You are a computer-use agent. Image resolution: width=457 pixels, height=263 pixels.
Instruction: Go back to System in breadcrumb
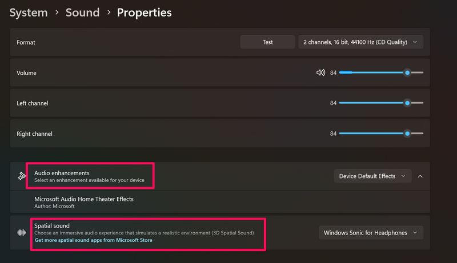29,12
